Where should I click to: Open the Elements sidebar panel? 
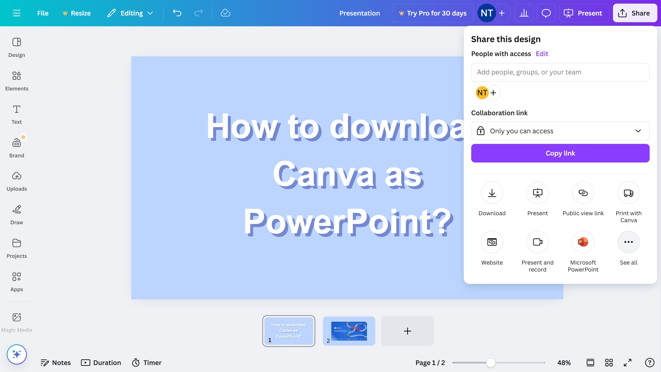coord(17,81)
